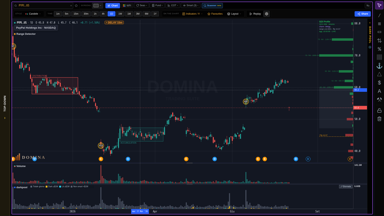The height and width of the screenshot is (216, 384).
Task: Open the Candele style dropdown
Action: pos(33,14)
